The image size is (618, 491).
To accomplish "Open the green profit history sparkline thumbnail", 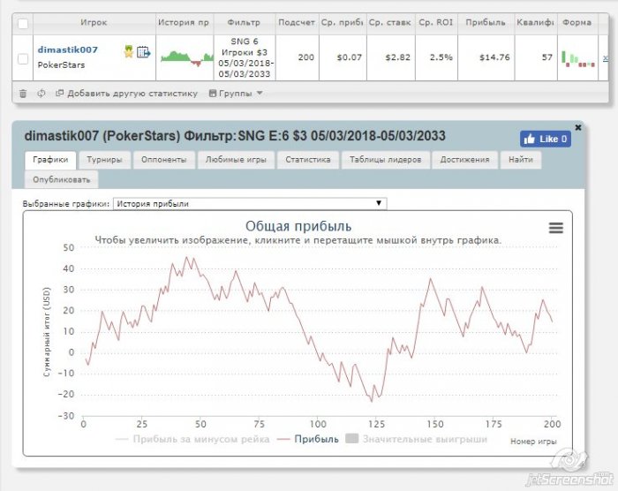I will coord(187,58).
